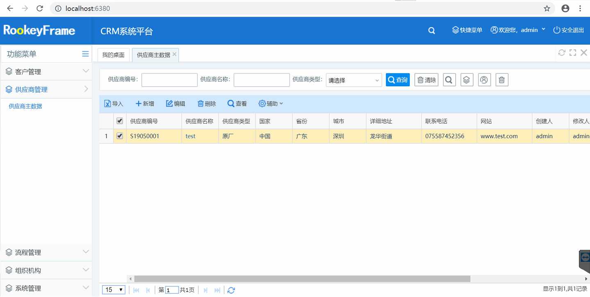This screenshot has width=590, height=297.
Task: Toggle fullscreen mode for the tab area
Action: 573,52
